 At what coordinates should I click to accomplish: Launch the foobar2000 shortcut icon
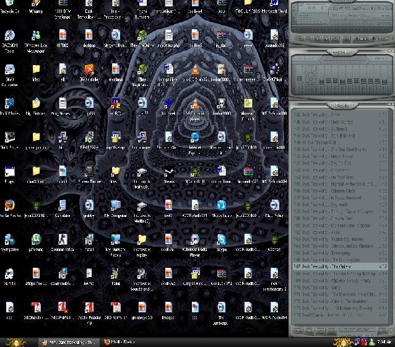point(222,107)
